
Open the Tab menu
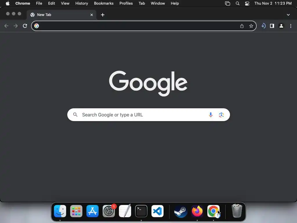coord(142,3)
